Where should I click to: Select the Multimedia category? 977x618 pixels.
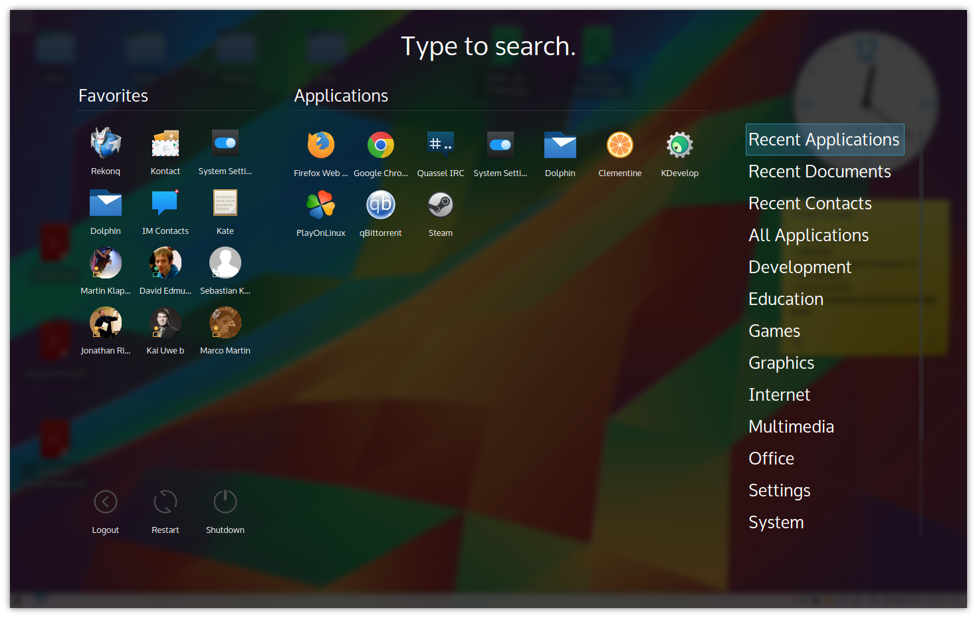(x=791, y=426)
